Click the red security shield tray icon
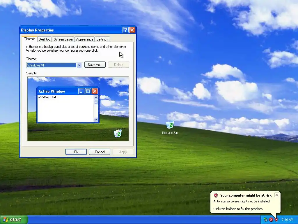Screen dimensions: 298x224 [276, 220]
